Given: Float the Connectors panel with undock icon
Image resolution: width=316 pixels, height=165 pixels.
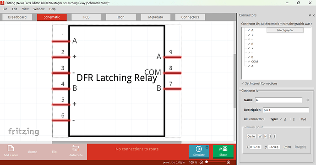Looking at the screenshot, I should (310, 15).
